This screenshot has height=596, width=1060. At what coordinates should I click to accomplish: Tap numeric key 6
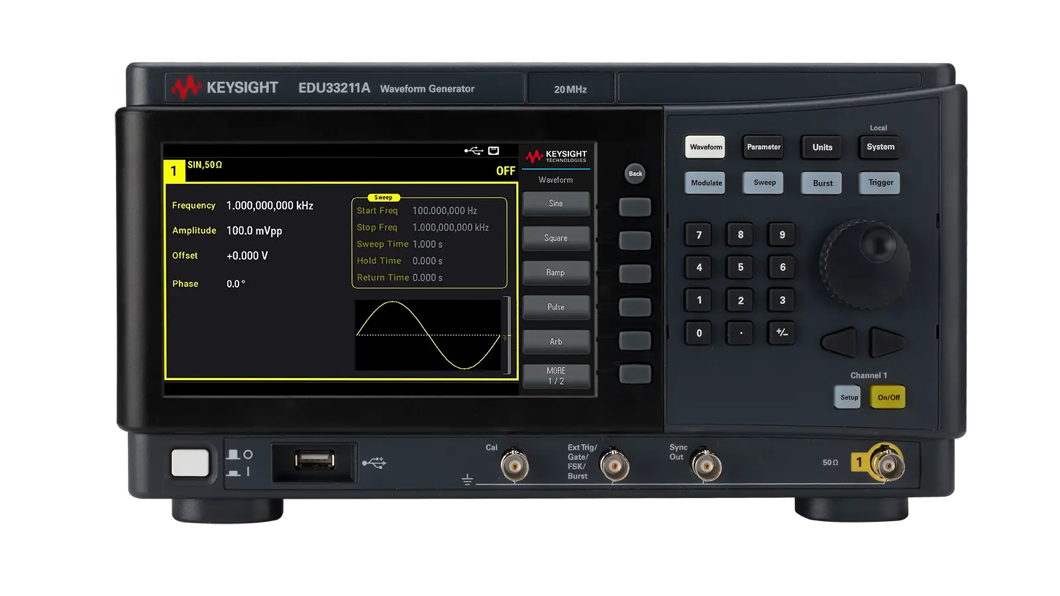782,267
